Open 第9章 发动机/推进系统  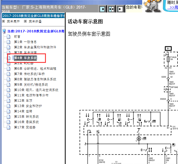click(31, 85)
